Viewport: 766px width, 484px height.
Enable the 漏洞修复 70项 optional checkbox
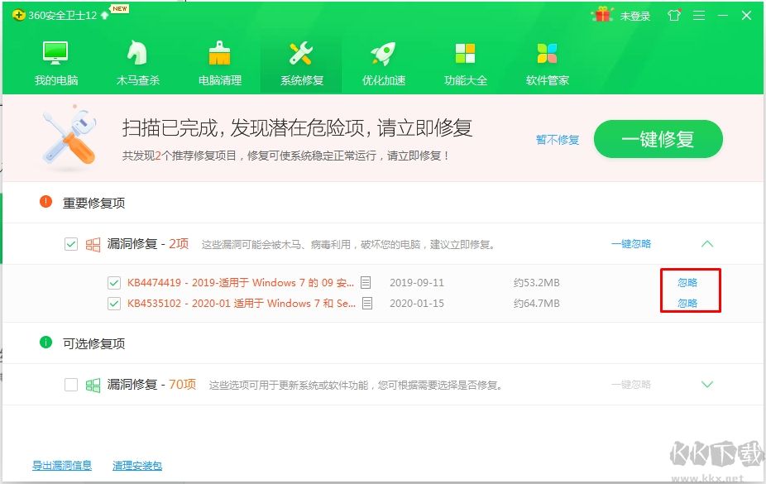point(71,384)
